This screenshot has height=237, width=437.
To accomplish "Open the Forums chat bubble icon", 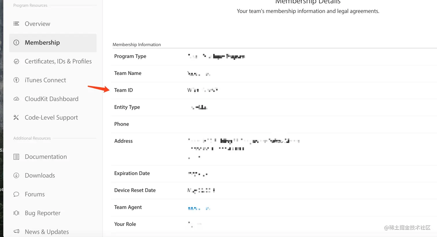I will [17, 194].
